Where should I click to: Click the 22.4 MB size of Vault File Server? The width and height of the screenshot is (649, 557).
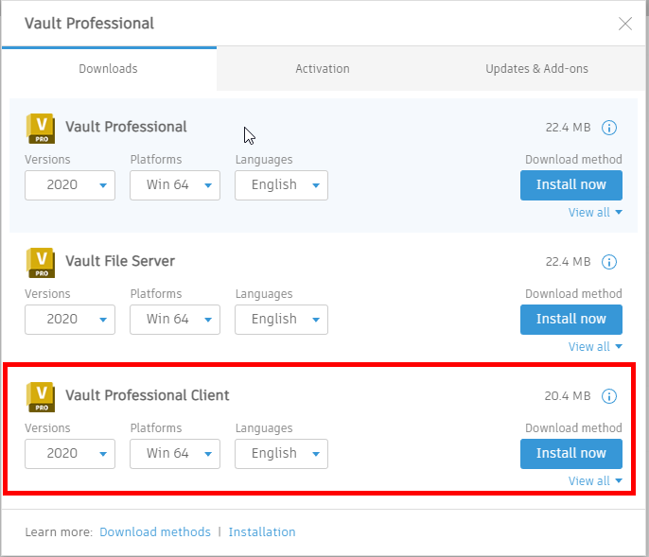coord(568,262)
